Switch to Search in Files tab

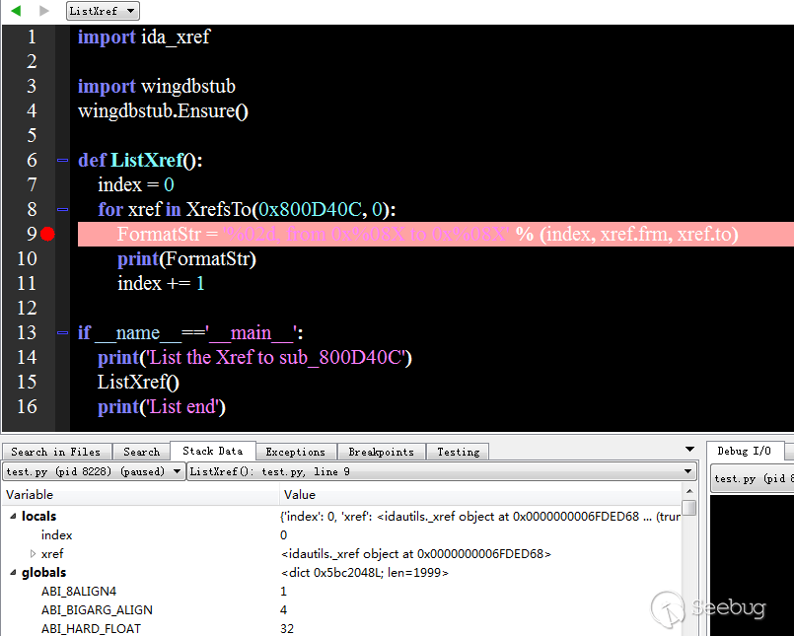[55, 452]
